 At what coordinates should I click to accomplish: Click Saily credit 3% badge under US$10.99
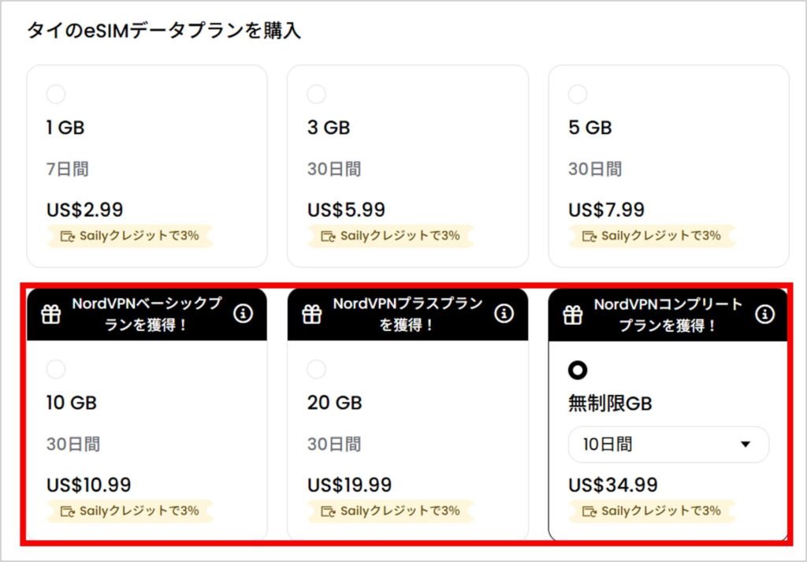(x=130, y=511)
